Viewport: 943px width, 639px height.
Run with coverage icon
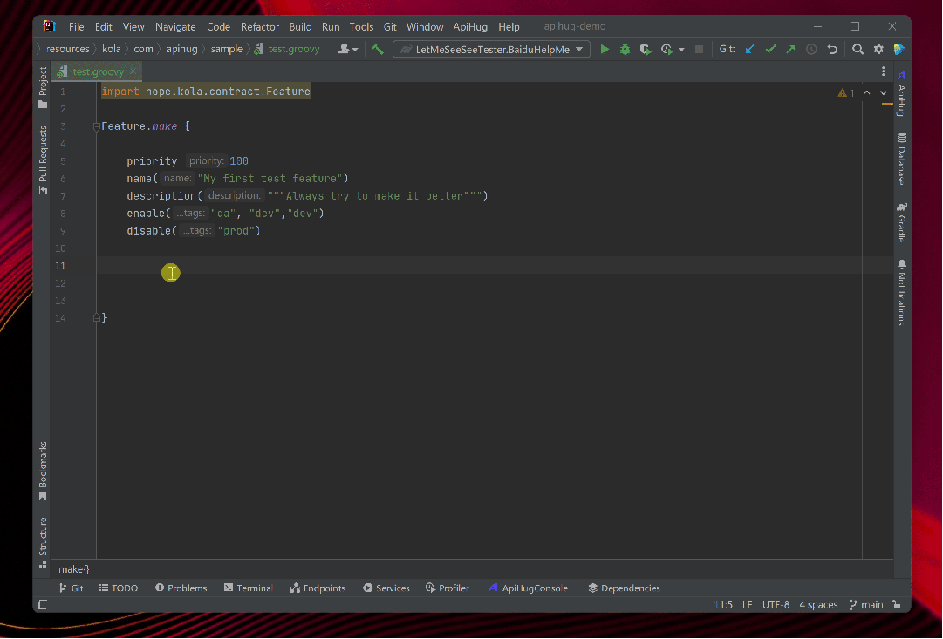point(646,50)
